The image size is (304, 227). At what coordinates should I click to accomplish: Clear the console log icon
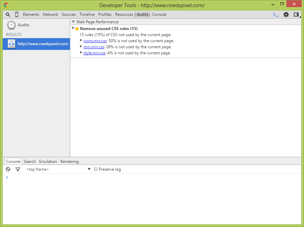tap(8, 169)
